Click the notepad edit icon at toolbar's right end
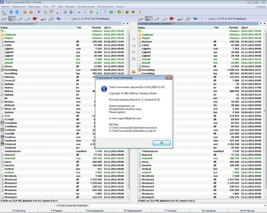This screenshot has width=267, height=213. point(139,12)
